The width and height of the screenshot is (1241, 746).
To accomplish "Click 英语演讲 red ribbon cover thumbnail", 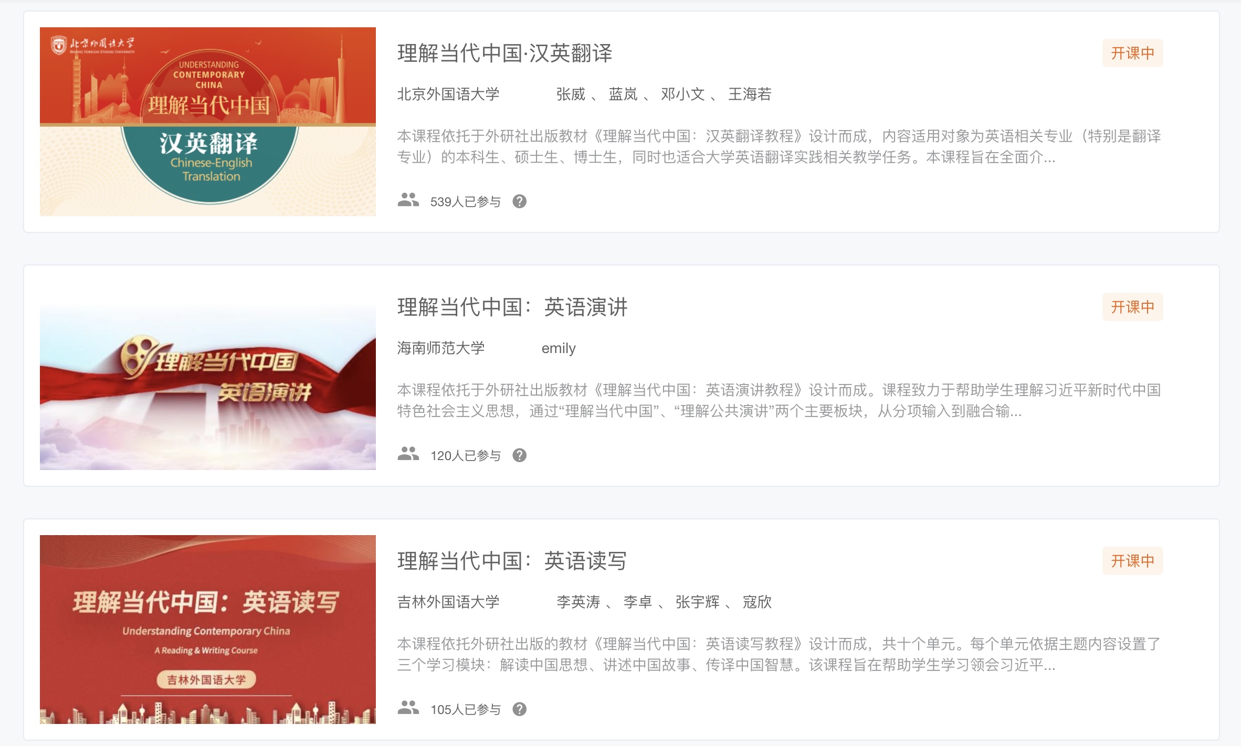I will pyautogui.click(x=208, y=376).
